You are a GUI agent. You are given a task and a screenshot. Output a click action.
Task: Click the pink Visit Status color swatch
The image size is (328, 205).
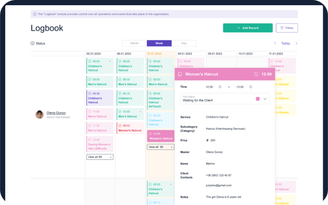coord(258,99)
